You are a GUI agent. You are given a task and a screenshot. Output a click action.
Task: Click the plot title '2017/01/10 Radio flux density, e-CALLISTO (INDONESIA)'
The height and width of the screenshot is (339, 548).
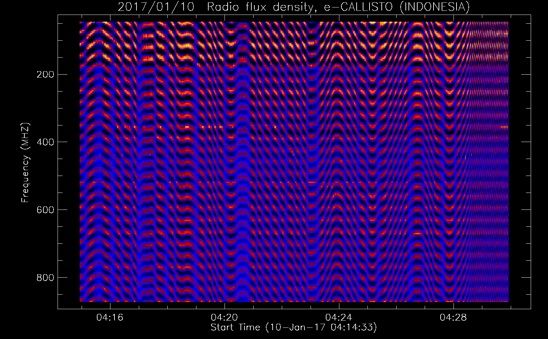point(294,7)
